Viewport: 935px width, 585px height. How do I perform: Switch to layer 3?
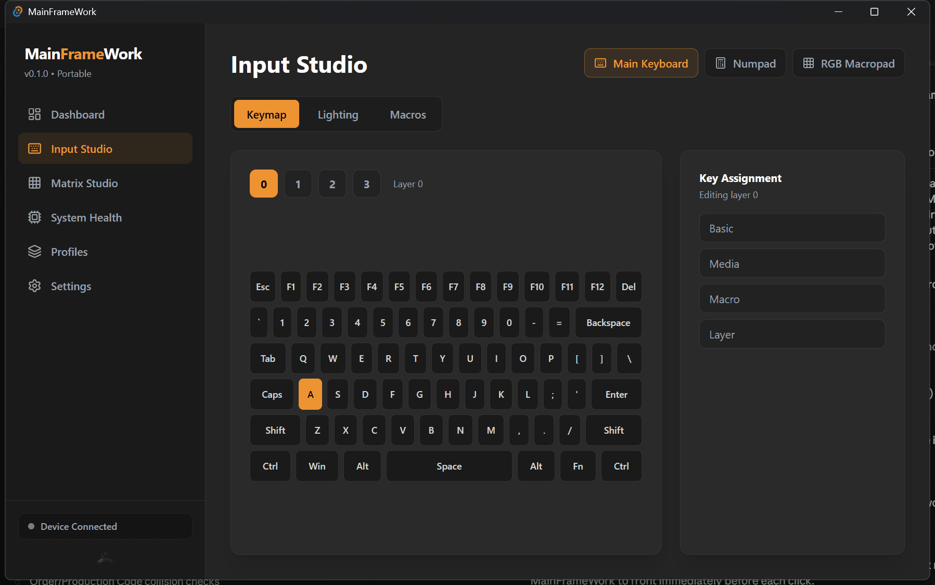367,184
